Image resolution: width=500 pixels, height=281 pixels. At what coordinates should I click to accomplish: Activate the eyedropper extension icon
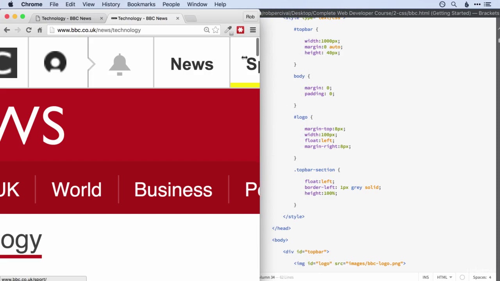pyautogui.click(x=229, y=30)
